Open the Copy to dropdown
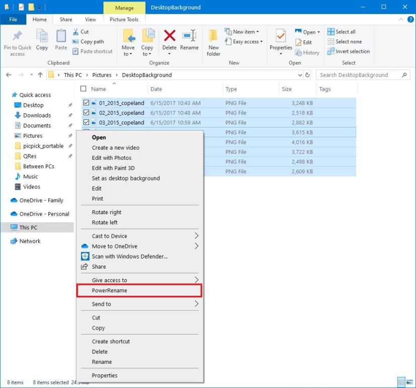Viewport: 416px width, 388px height. [147, 51]
